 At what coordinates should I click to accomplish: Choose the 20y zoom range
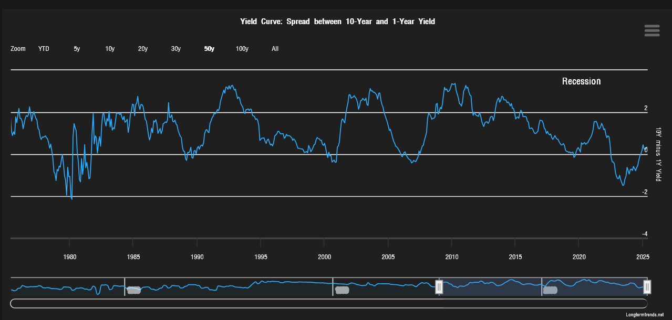pyautogui.click(x=142, y=49)
